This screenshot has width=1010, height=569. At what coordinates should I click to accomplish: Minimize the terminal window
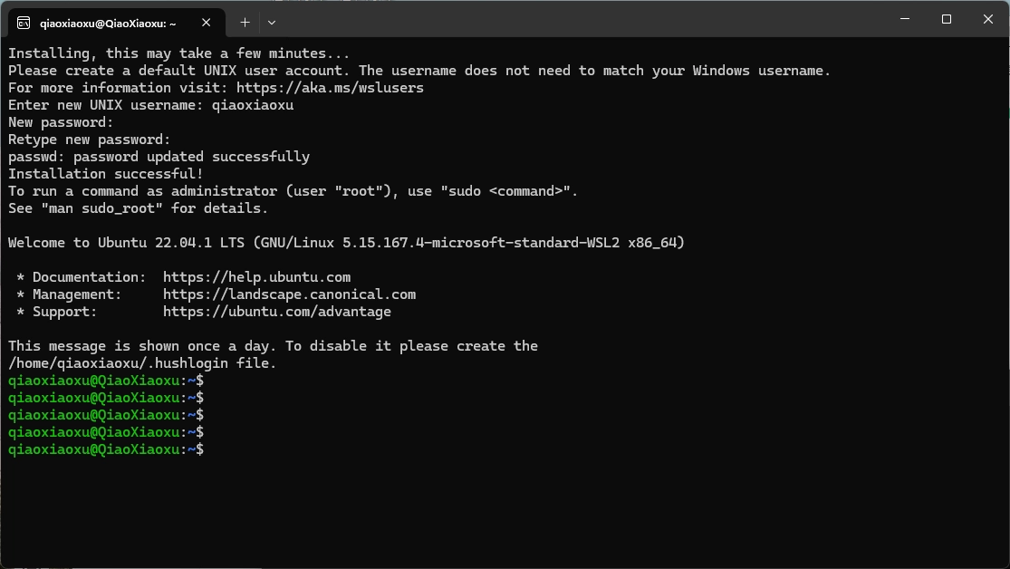[x=904, y=19]
